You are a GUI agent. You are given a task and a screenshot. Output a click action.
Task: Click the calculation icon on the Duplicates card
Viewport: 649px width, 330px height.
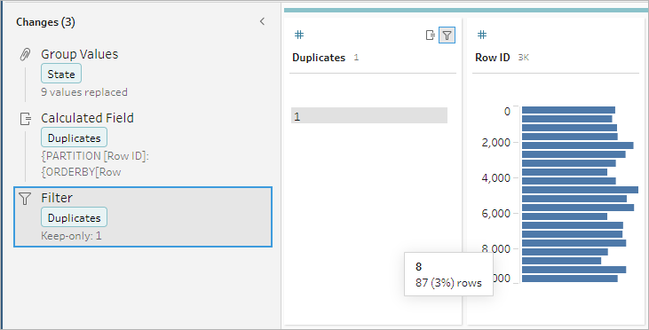[x=431, y=35]
